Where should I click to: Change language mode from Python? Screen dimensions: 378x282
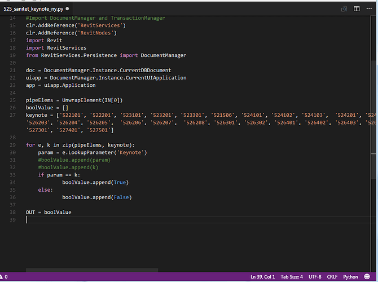pyautogui.click(x=351, y=277)
